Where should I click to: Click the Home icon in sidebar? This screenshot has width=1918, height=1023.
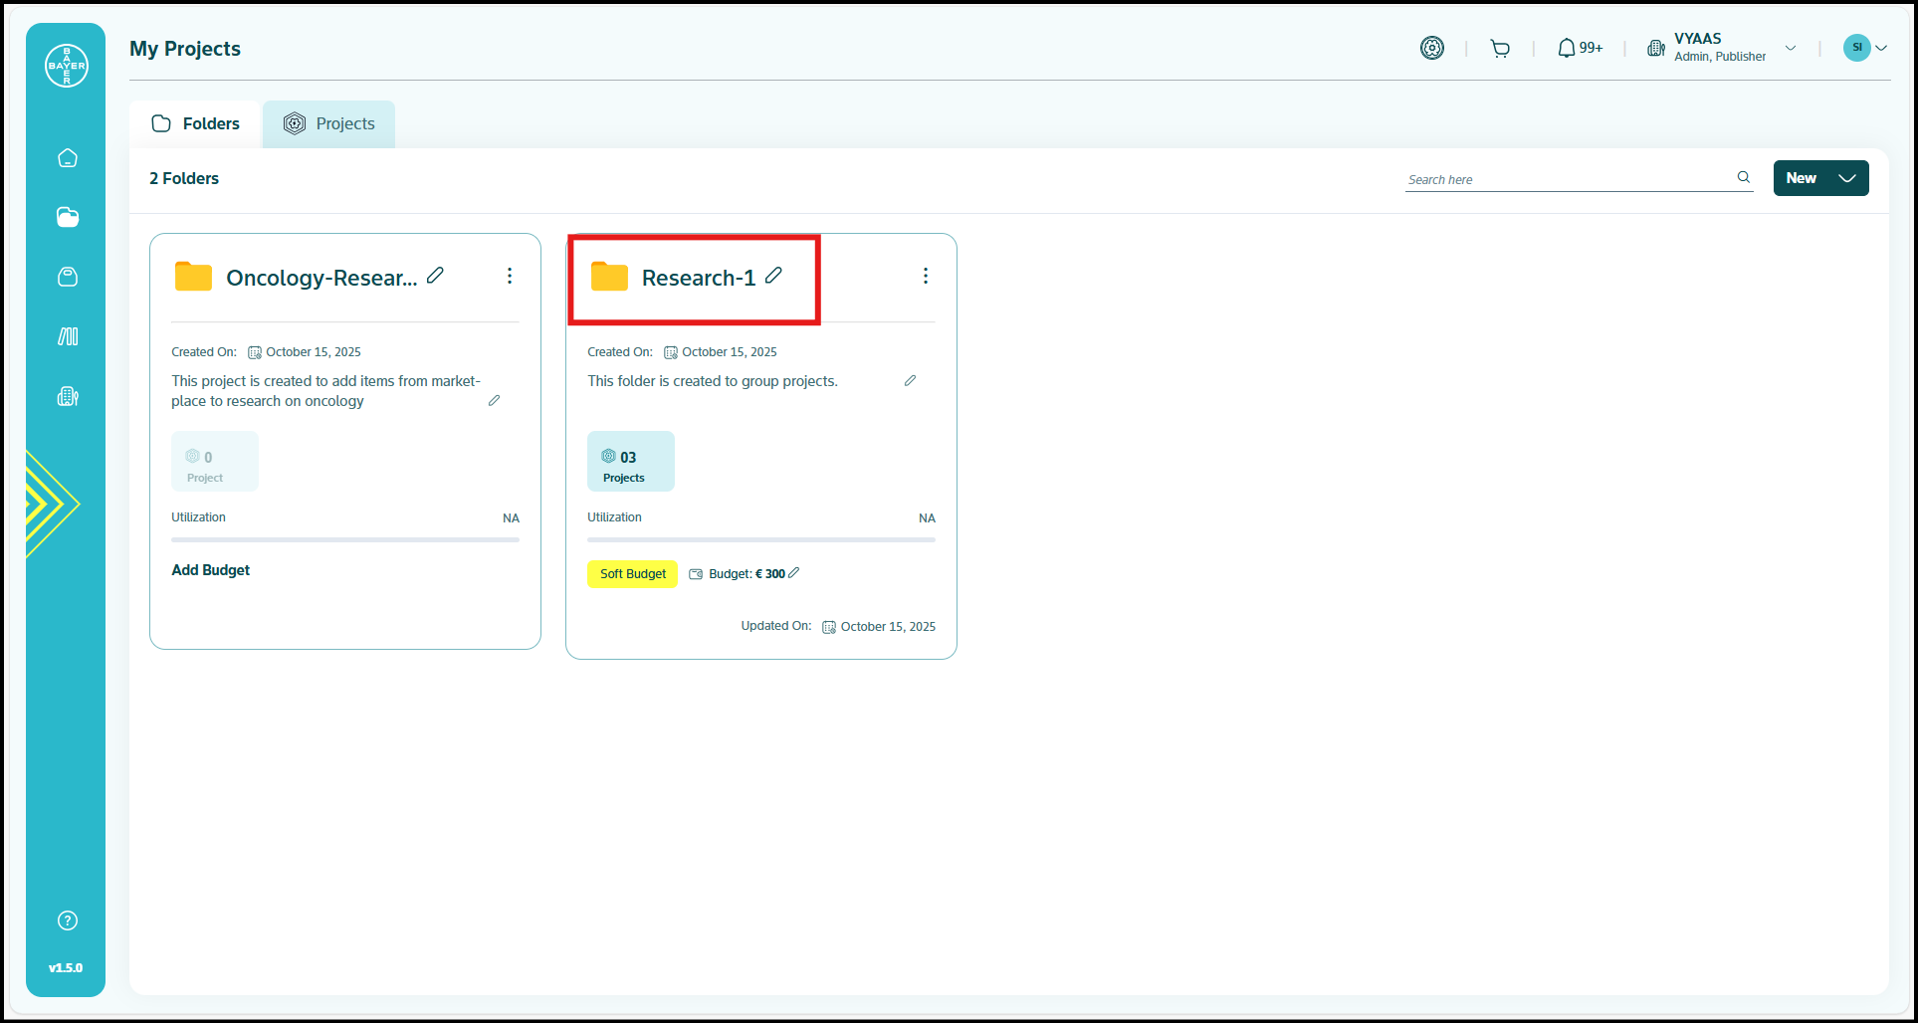pyautogui.click(x=68, y=158)
